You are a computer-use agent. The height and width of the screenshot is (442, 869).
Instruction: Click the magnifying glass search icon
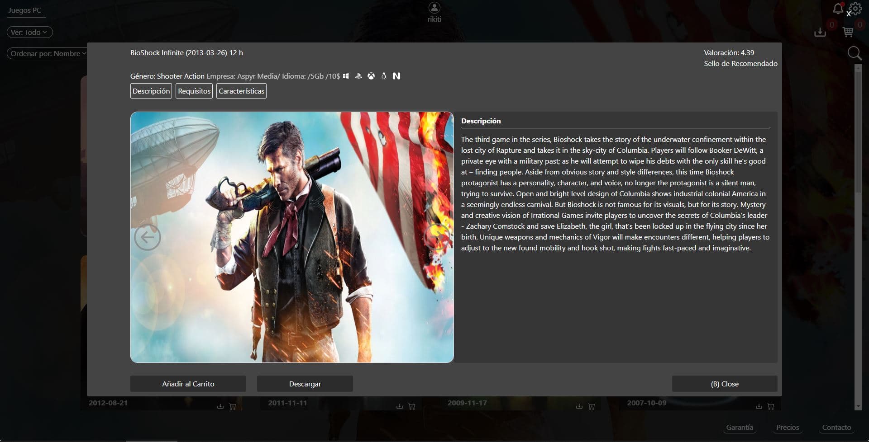tap(854, 53)
